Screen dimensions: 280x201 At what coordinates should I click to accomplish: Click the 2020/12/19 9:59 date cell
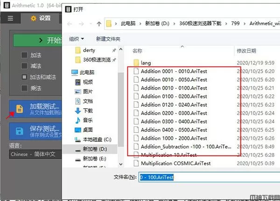coord(256,63)
